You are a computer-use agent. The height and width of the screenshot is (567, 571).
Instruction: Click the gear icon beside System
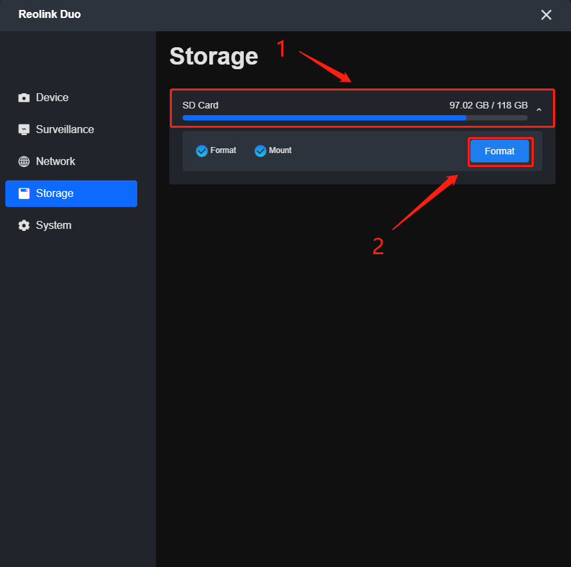tap(24, 226)
